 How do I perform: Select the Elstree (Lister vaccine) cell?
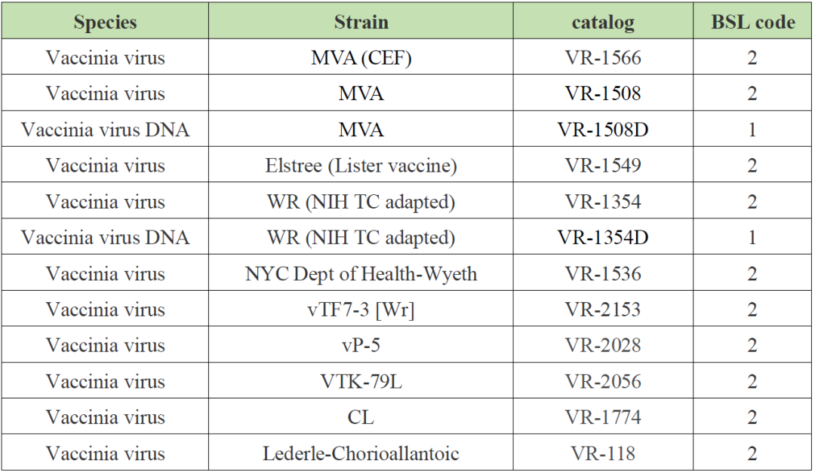click(361, 166)
